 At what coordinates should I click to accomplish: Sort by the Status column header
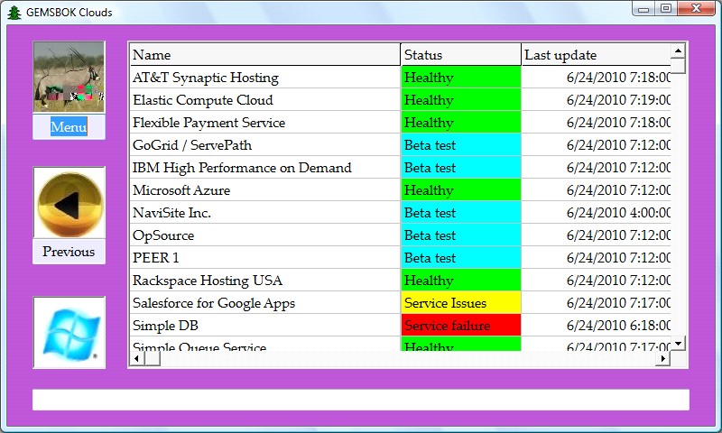pos(460,55)
